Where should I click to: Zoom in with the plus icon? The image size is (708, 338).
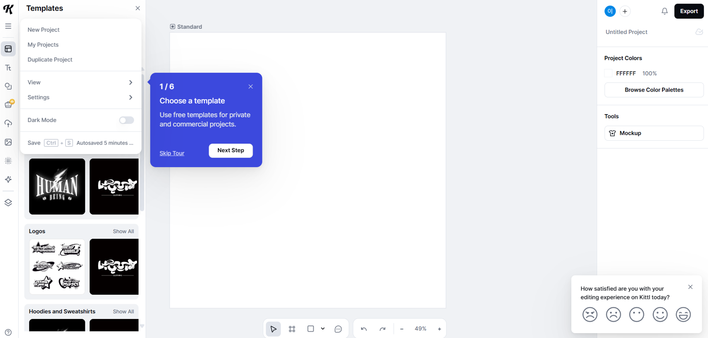click(x=439, y=329)
